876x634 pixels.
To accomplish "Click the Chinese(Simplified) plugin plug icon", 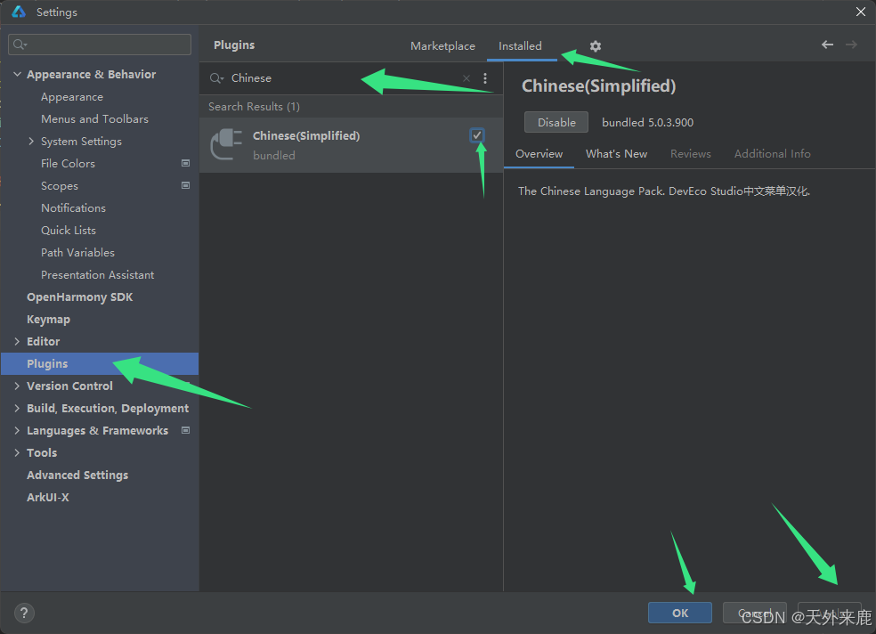I will [226, 144].
